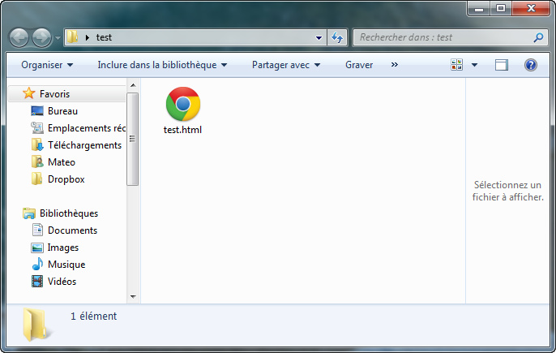Click the navigation pane scrollbar thumb
Screen dimensions: 556x353
[133, 139]
